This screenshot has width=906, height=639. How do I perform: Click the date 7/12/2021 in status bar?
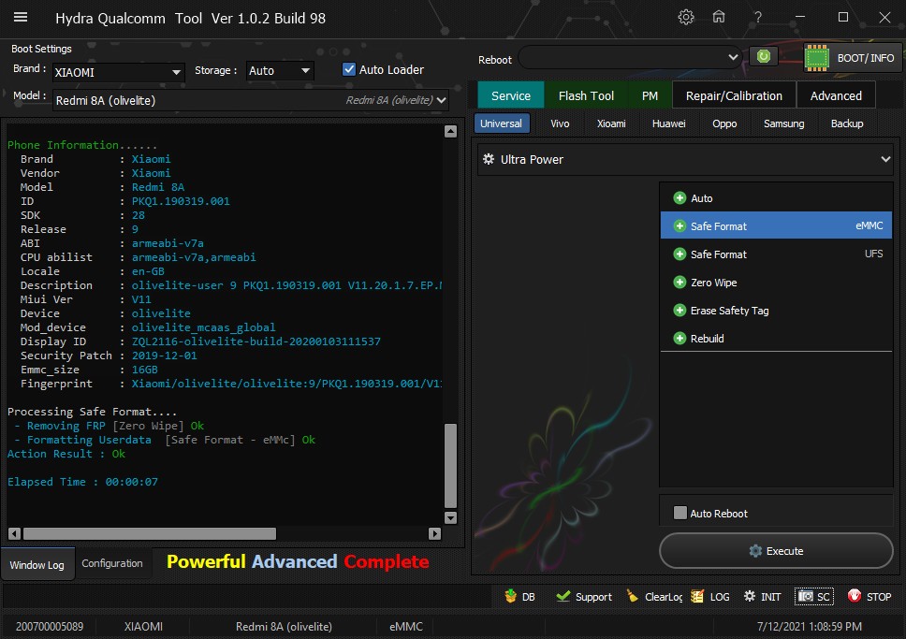click(809, 626)
